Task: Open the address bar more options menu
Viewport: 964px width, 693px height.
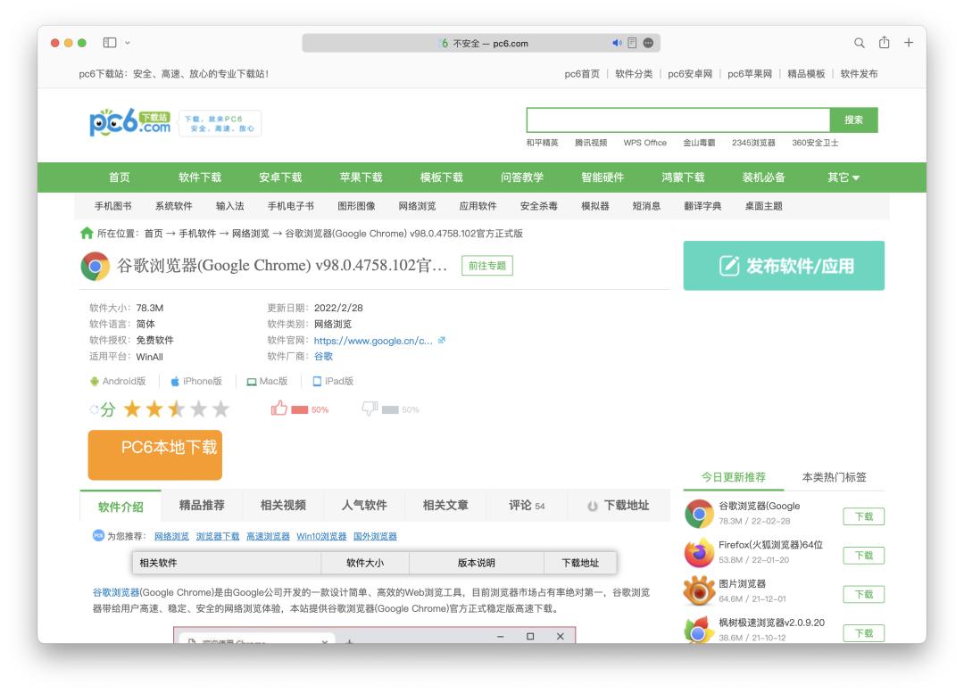Action: tap(647, 43)
